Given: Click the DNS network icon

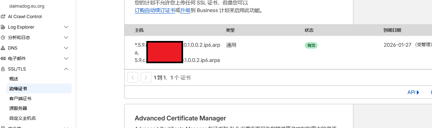Looking at the screenshot, I should [x=3, y=48].
